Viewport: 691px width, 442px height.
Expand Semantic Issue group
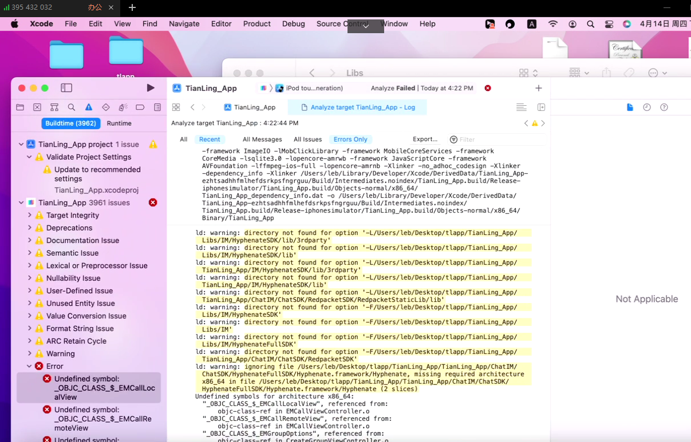pyautogui.click(x=29, y=253)
